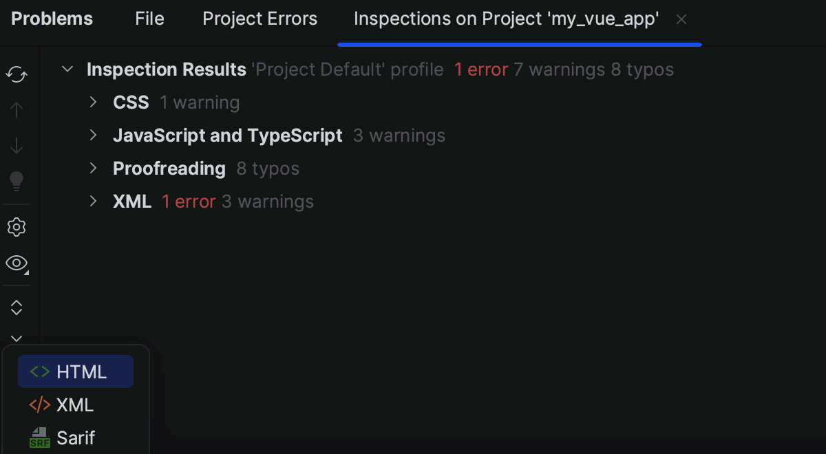Expand the JavaScript and TypeScript group
Screen dimensions: 826x454
tap(94, 135)
